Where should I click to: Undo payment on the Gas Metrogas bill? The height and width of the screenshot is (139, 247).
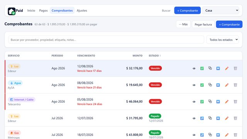(202, 135)
